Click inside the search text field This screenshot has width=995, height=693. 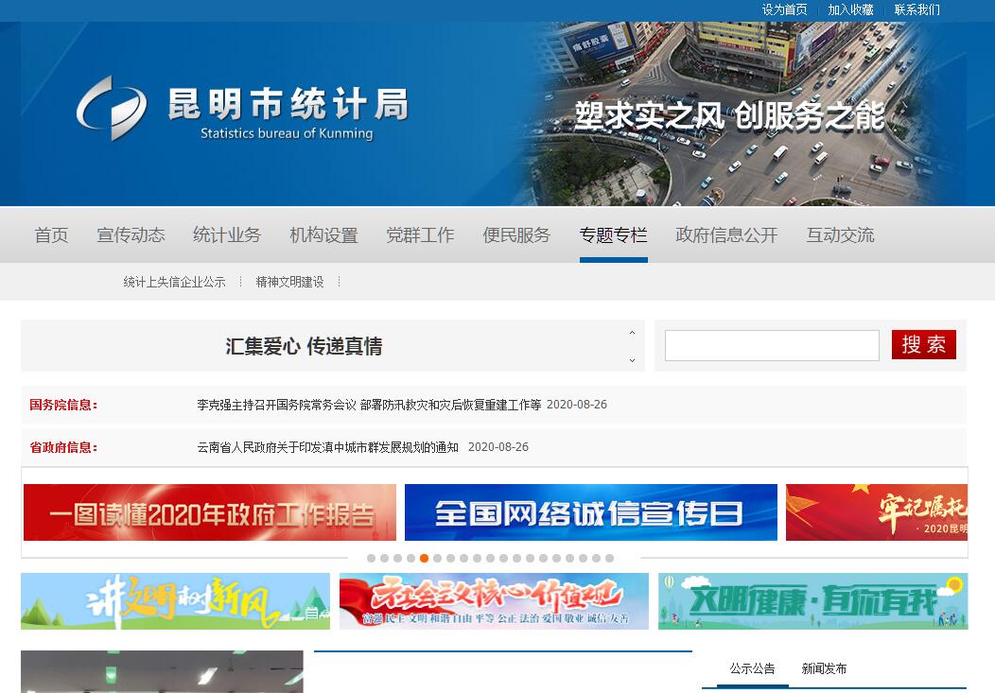tap(772, 345)
